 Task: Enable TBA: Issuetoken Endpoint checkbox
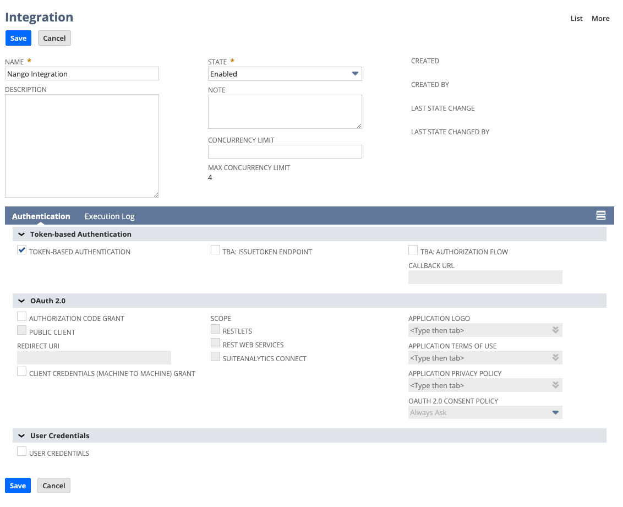pyautogui.click(x=215, y=250)
